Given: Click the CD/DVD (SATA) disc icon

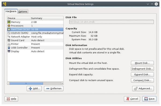Looking at the screenshot, I should pyautogui.click(x=9, y=33).
